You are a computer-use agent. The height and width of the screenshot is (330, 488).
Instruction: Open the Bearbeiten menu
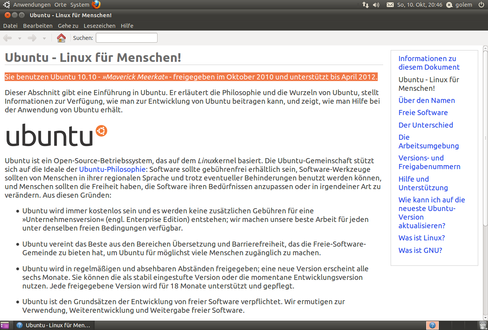38,26
